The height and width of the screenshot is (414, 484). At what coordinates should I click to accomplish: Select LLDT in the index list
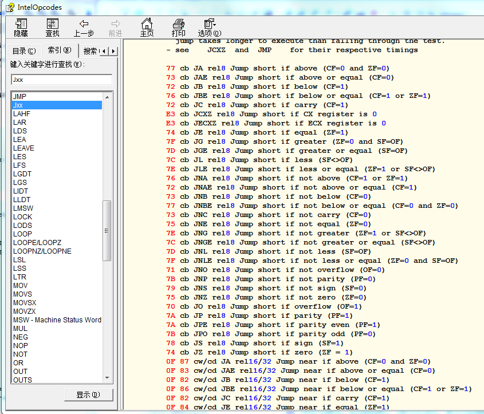57,200
